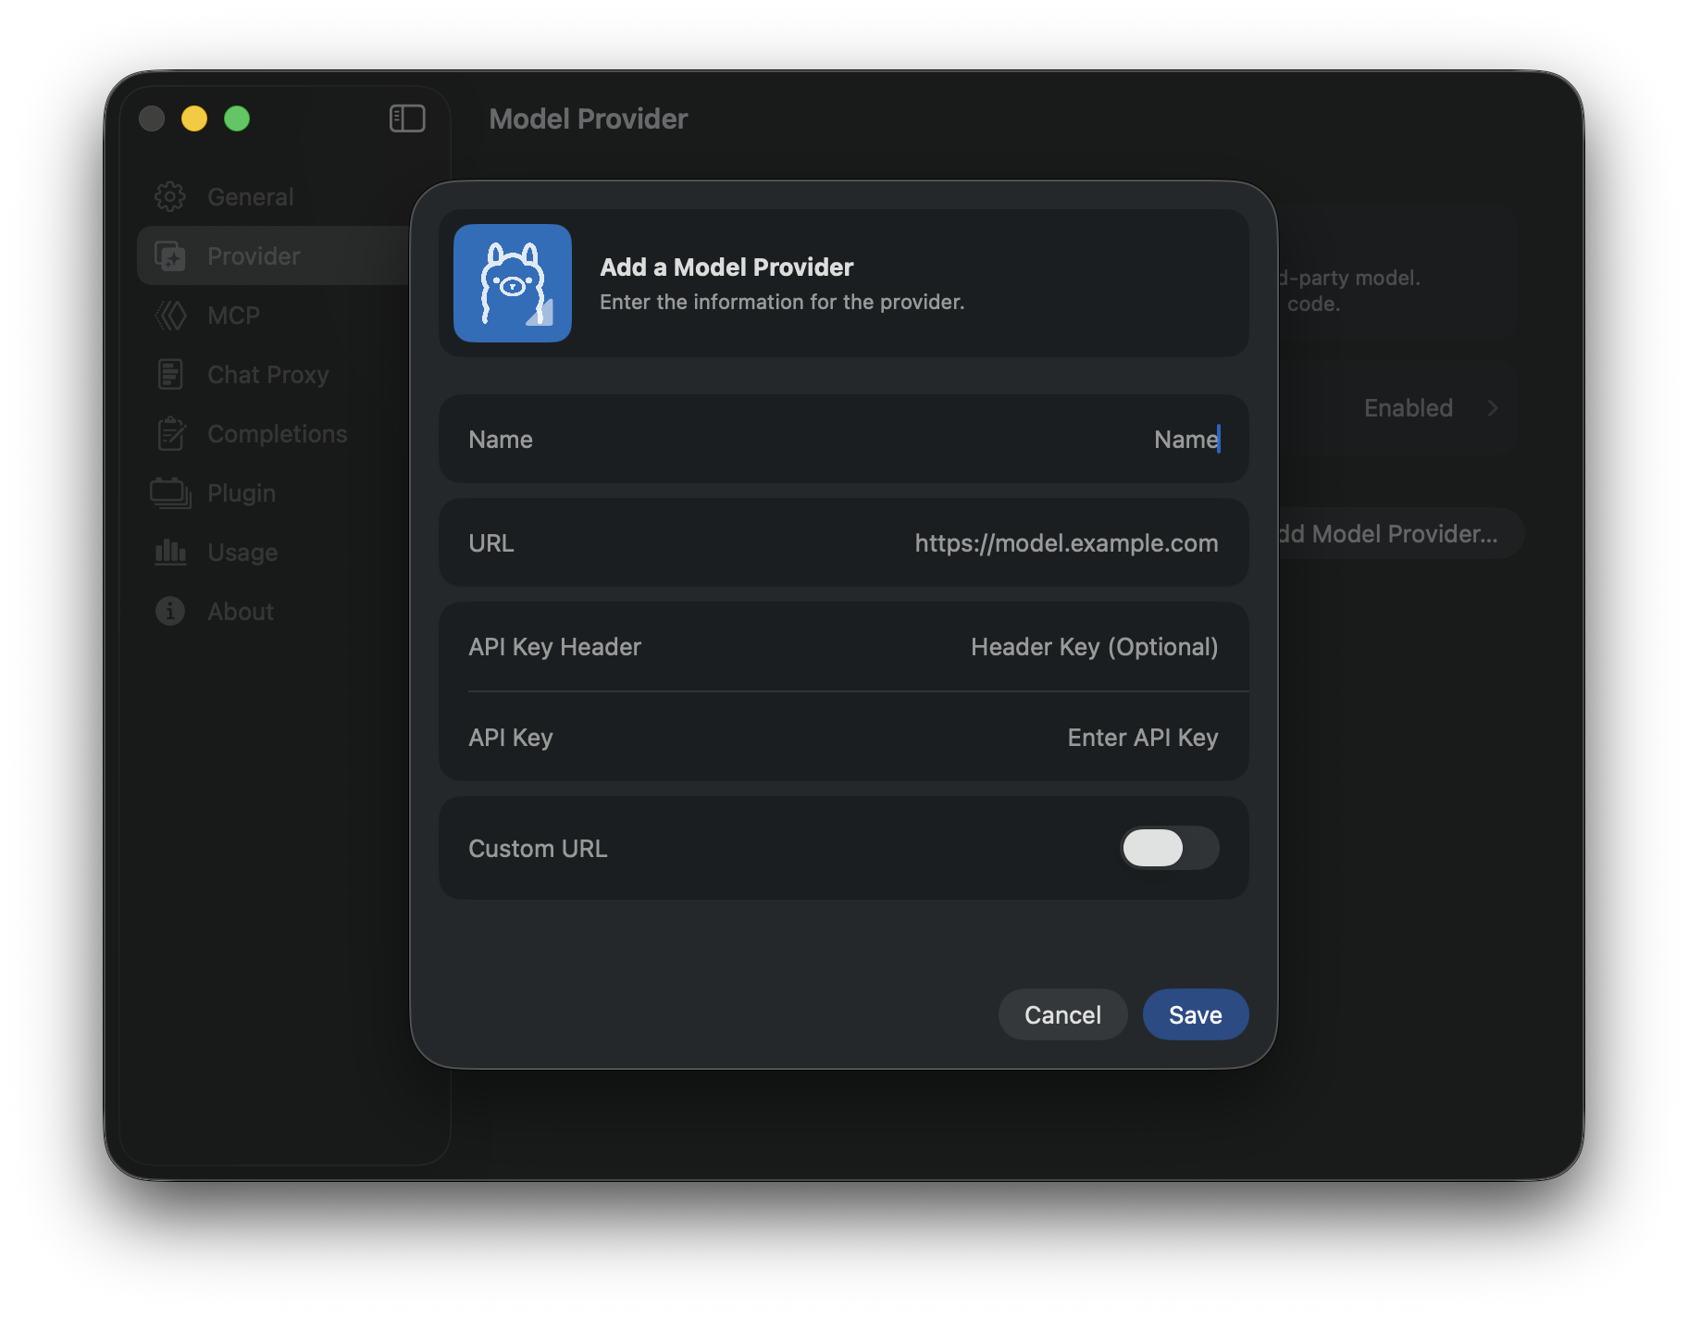
Task: Cancel the Add a Model Provider dialog
Action: pos(1062,1014)
